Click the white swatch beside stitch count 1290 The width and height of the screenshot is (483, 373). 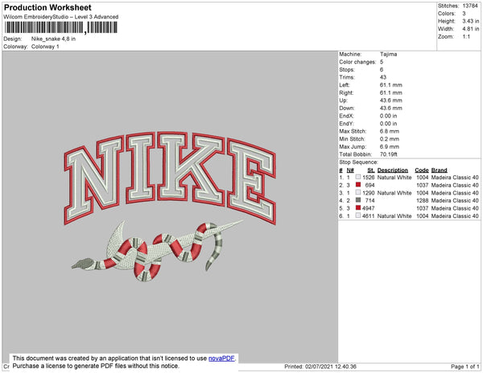(x=358, y=192)
